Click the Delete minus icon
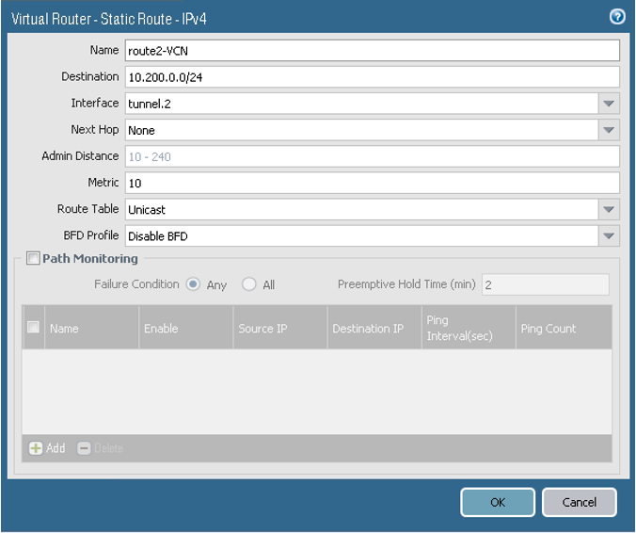This screenshot has height=533, width=636. tap(84, 448)
